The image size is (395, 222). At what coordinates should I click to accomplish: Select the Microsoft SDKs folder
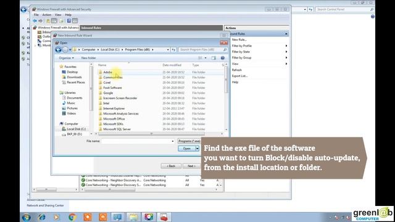click(113, 124)
